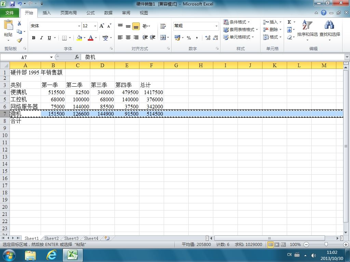
Task: Merge and center cells icon
Action: (163, 38)
